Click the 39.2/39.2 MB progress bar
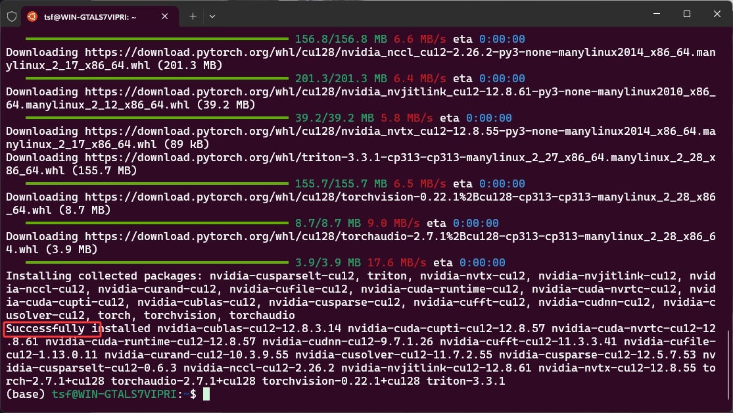Image resolution: width=733 pixels, height=413 pixels. click(157, 118)
